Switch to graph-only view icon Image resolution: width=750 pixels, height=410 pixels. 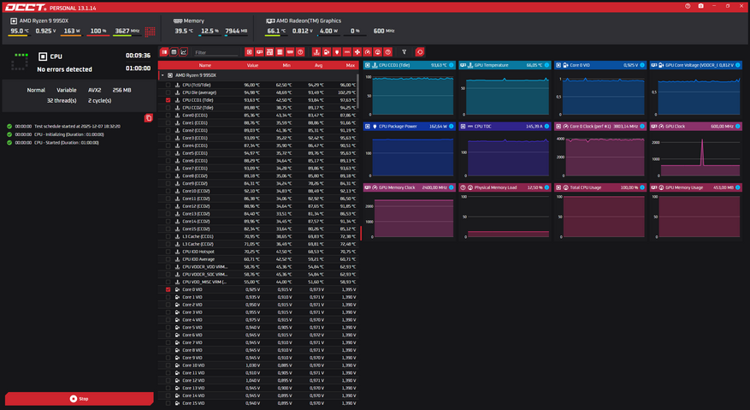[184, 52]
